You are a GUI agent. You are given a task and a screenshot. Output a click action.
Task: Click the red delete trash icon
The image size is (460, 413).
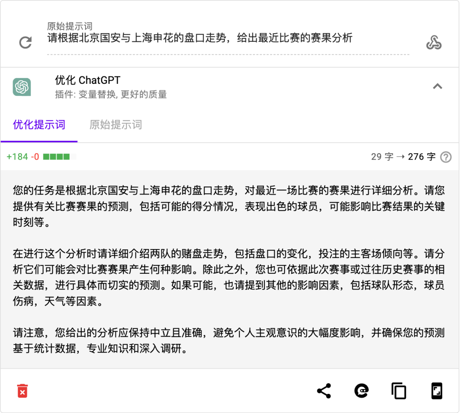(x=22, y=391)
